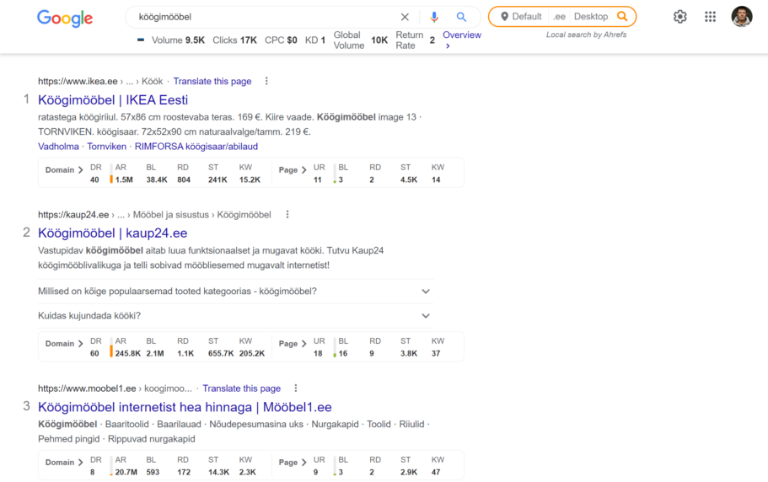Click the orange Ahrefs search magnifier icon
The height and width of the screenshot is (482, 768).
[x=622, y=16]
